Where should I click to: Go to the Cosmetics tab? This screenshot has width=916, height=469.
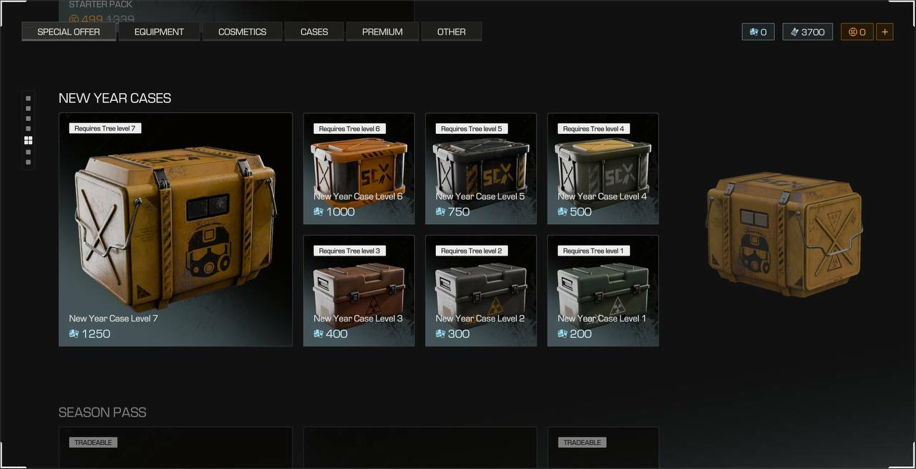[242, 32]
